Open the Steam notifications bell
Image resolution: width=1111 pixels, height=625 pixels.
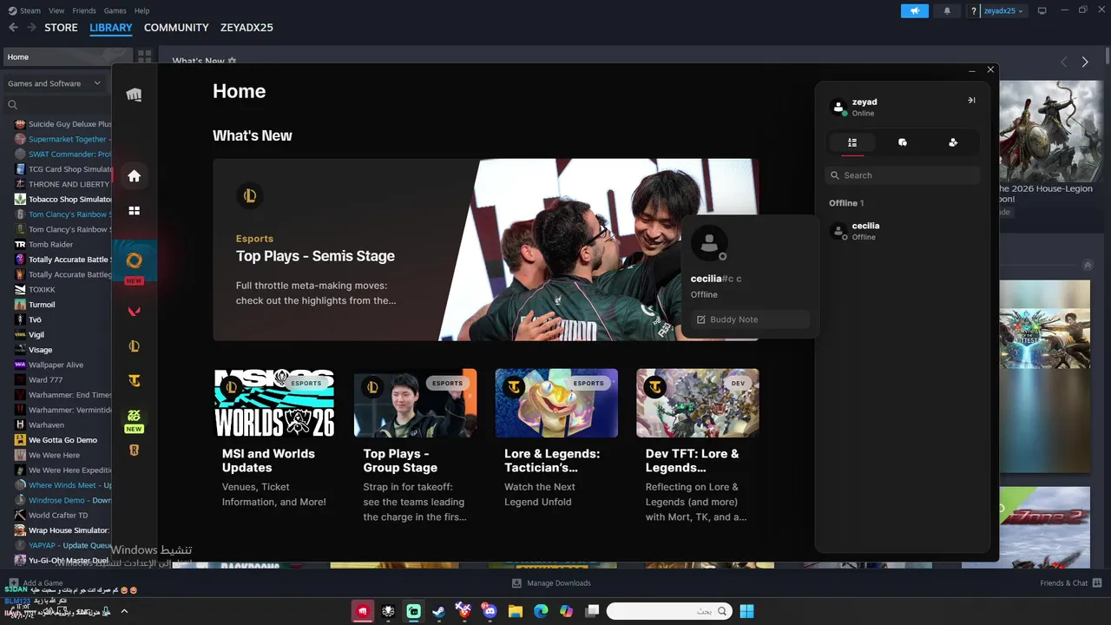click(947, 10)
